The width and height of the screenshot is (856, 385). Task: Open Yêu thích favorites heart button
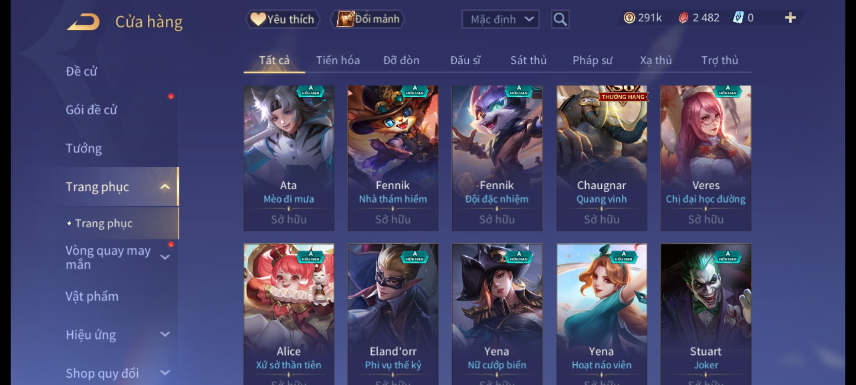coord(282,19)
